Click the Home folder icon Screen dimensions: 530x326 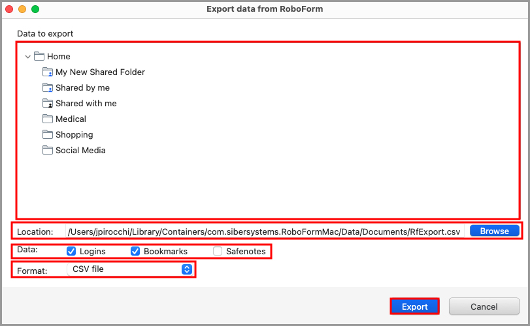(39, 56)
